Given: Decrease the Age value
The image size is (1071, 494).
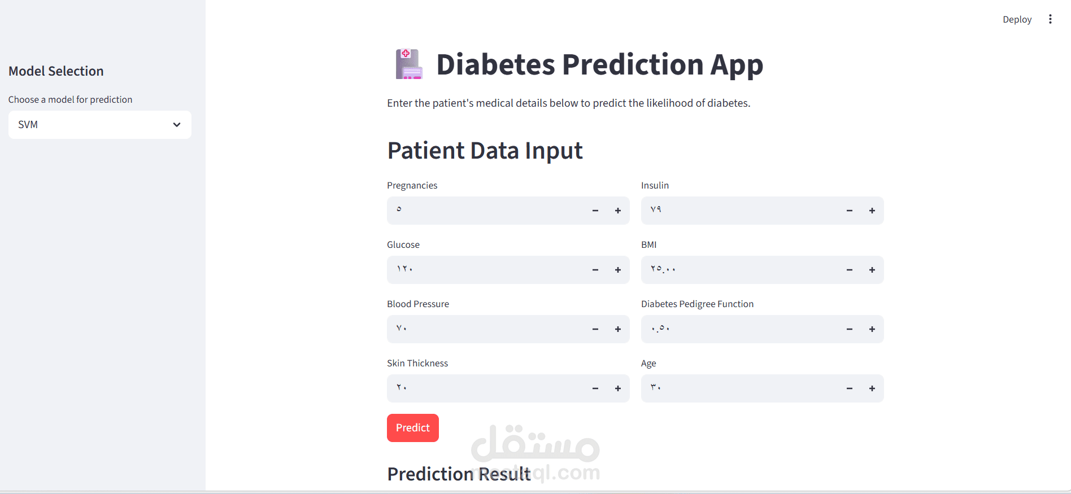Looking at the screenshot, I should [850, 388].
